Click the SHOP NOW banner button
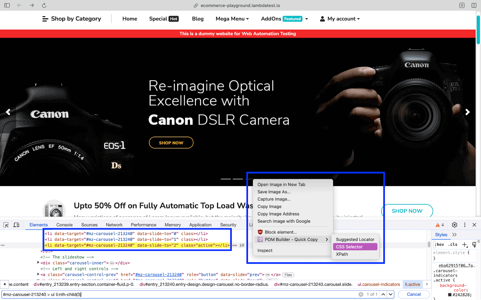 [x=171, y=143]
